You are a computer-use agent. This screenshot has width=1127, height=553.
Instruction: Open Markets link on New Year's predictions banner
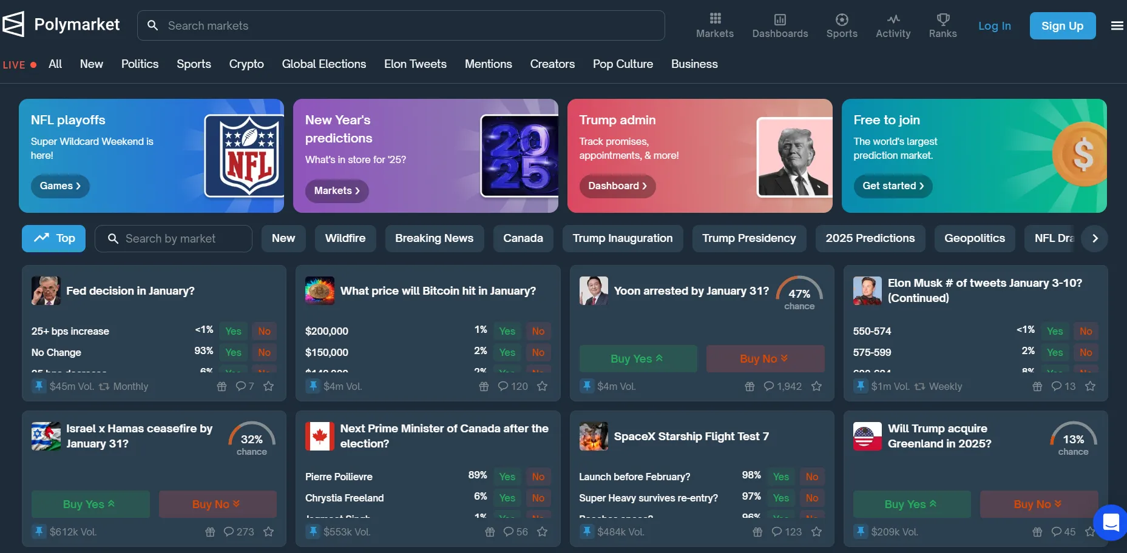337,191
